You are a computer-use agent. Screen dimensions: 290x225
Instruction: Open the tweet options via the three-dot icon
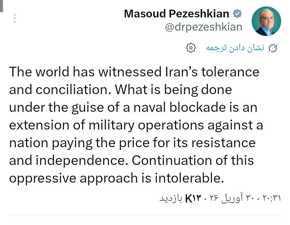15,17
